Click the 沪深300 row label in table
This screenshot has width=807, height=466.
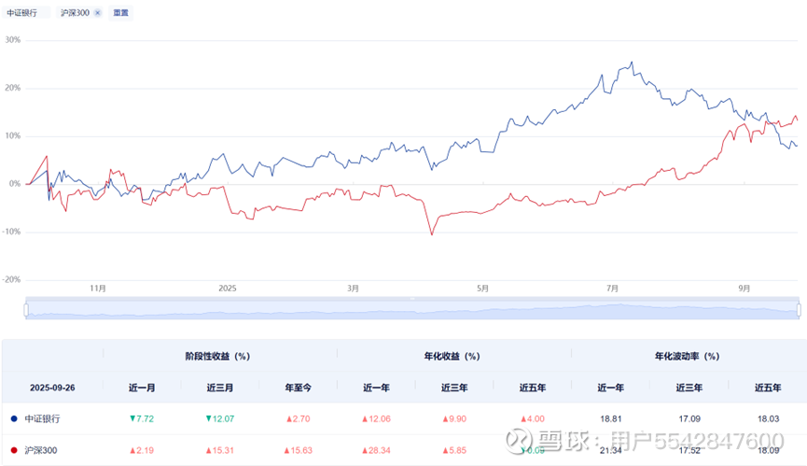coord(41,450)
